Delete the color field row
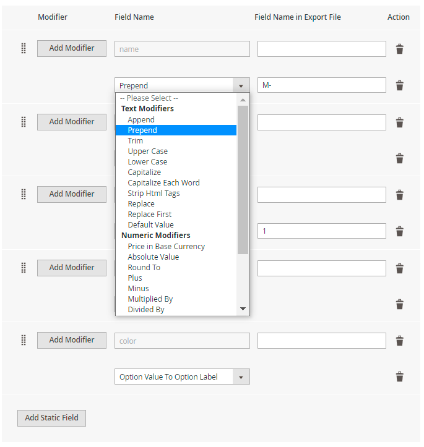 [x=399, y=341]
